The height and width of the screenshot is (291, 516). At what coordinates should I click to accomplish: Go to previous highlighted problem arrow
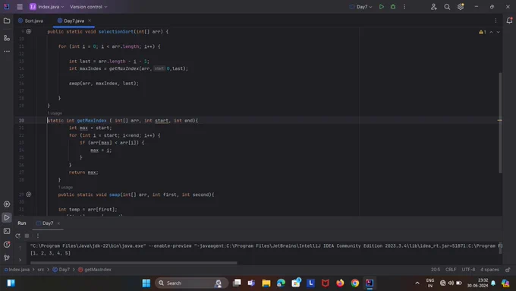click(491, 32)
